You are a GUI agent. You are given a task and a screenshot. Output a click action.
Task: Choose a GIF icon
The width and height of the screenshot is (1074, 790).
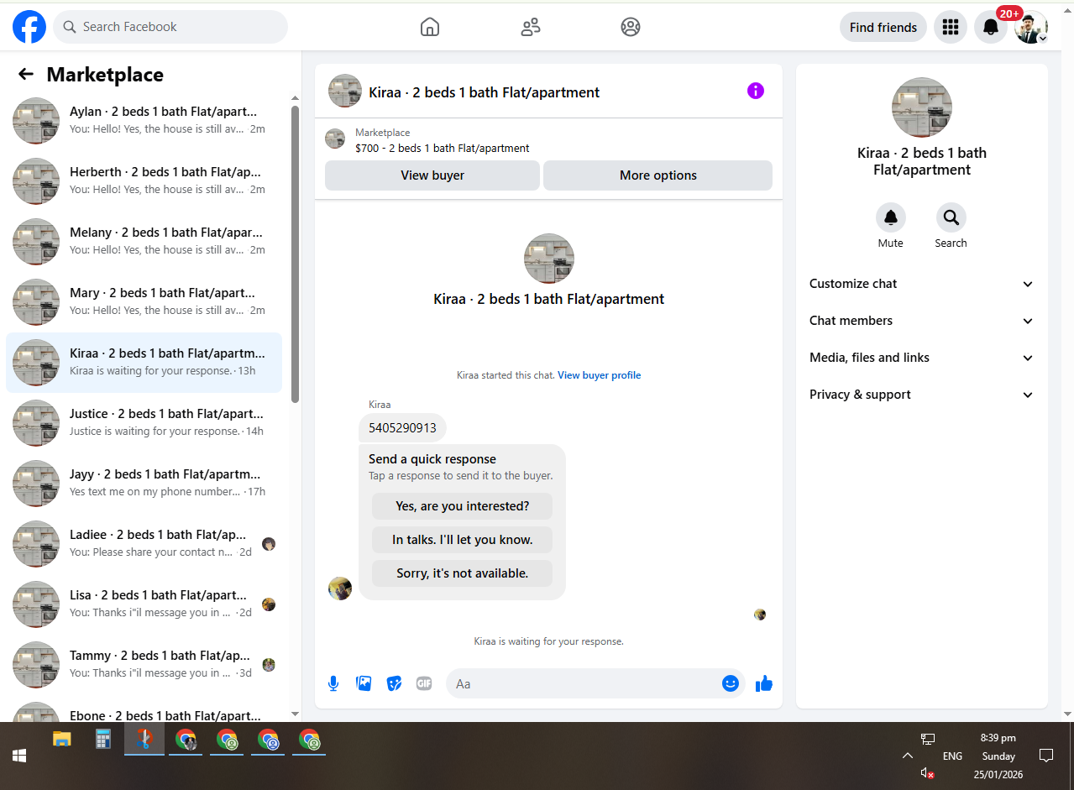coord(424,683)
